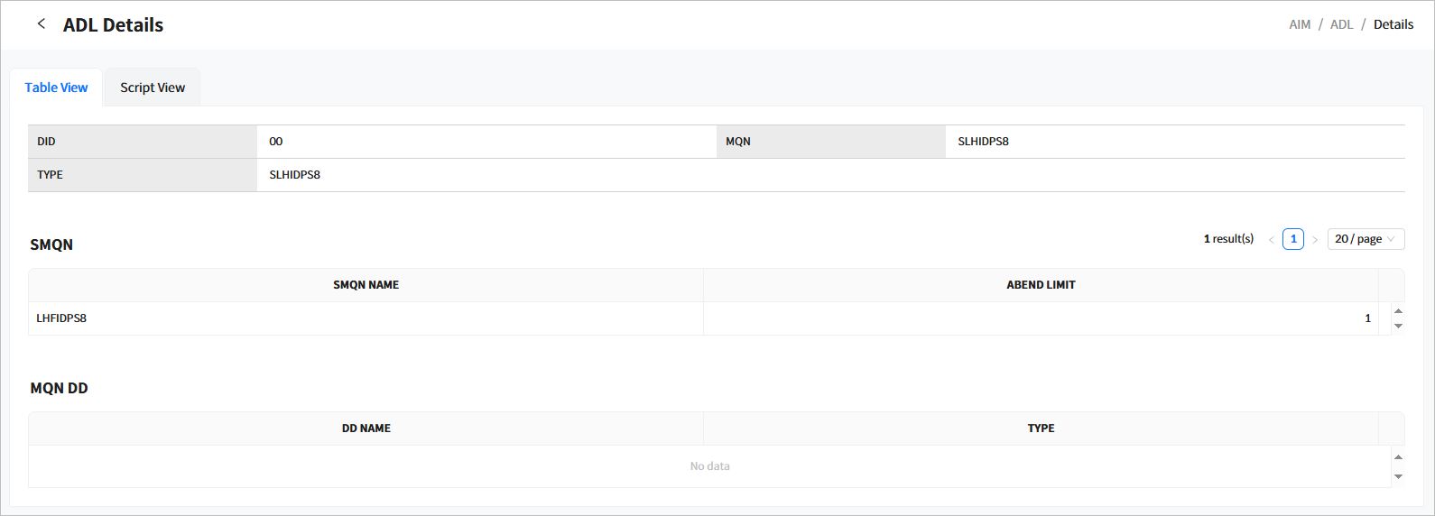Click the TYPE column header in MQN DD
This screenshot has width=1435, height=516.
(1041, 428)
